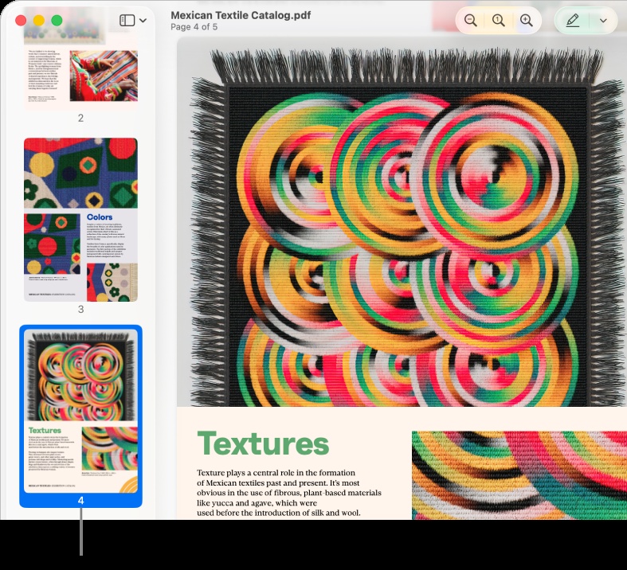
Task: Click the Page 4 of 5 indicator
Action: (x=194, y=27)
